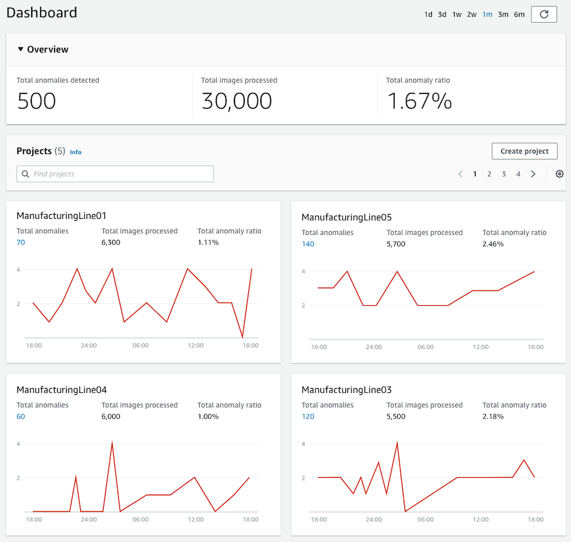Open the projects settings gear
The width and height of the screenshot is (571, 542).
560,174
